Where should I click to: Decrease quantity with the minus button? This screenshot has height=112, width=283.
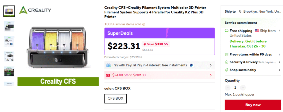227,88
